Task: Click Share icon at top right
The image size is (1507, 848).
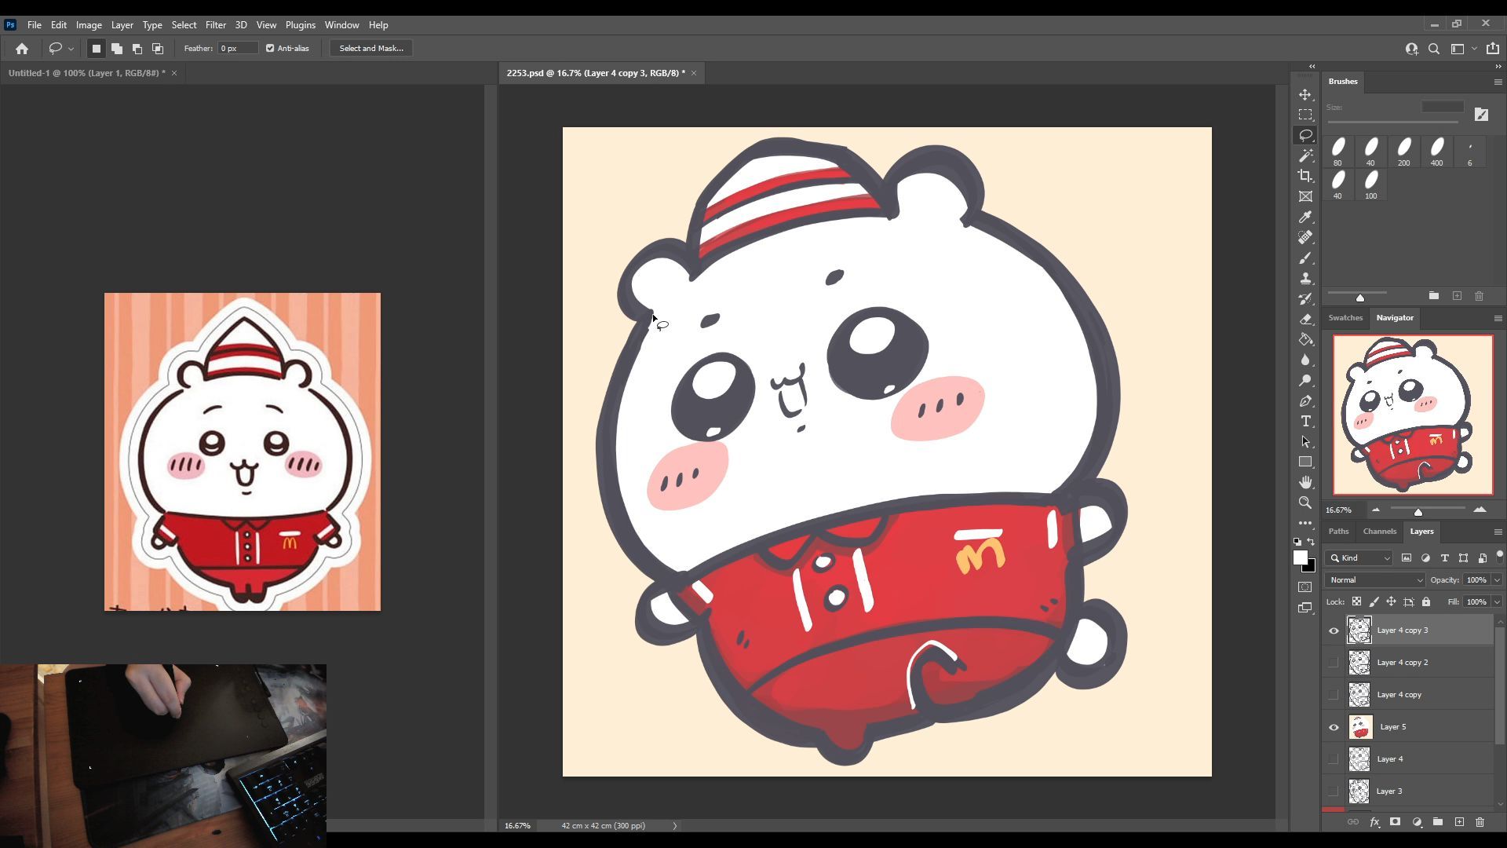Action: (1493, 49)
